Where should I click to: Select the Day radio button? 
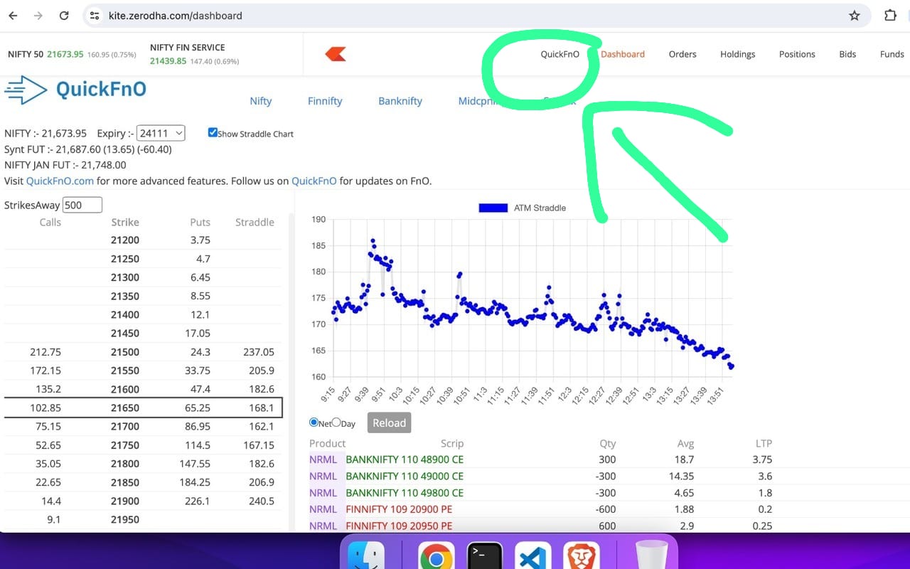pyautogui.click(x=337, y=422)
